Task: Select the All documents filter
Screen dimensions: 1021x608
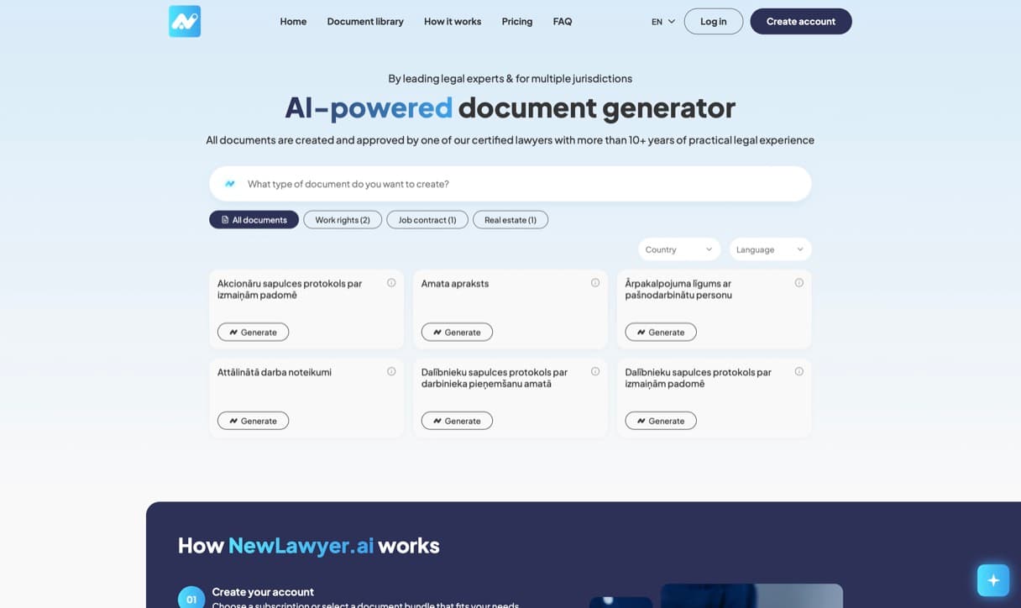Action: [254, 220]
